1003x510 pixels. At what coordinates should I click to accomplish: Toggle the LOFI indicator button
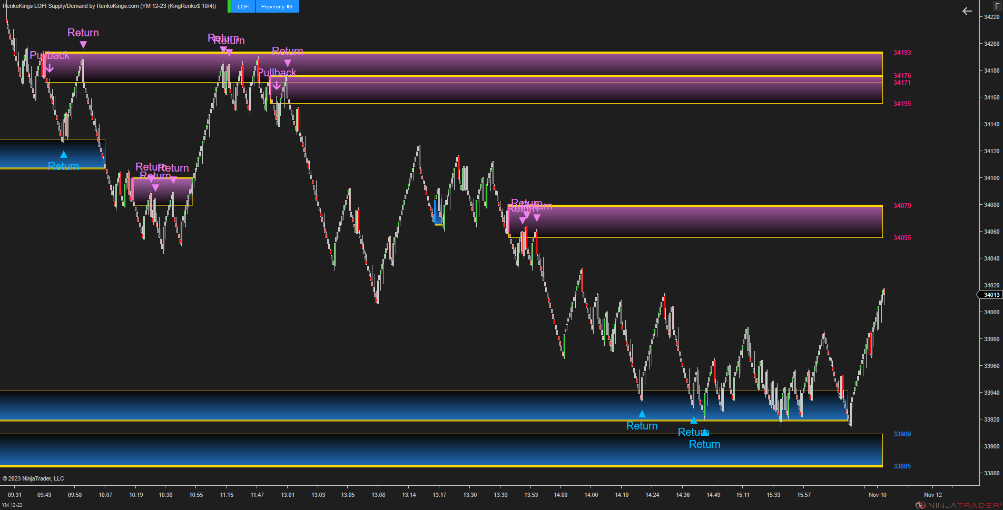(242, 7)
